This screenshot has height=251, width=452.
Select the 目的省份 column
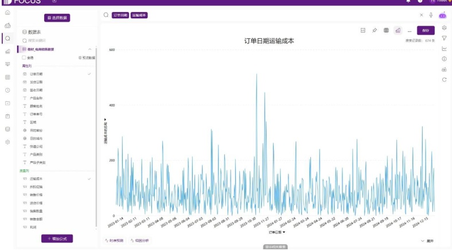tap(36, 130)
